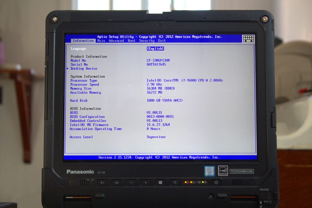Change the [English] language option
This screenshot has width=312, height=208.
[155, 48]
